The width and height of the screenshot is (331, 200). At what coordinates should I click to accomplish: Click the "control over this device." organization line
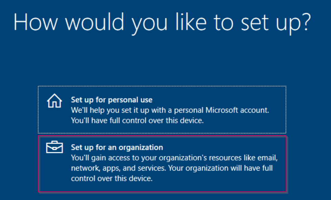tap(112, 179)
